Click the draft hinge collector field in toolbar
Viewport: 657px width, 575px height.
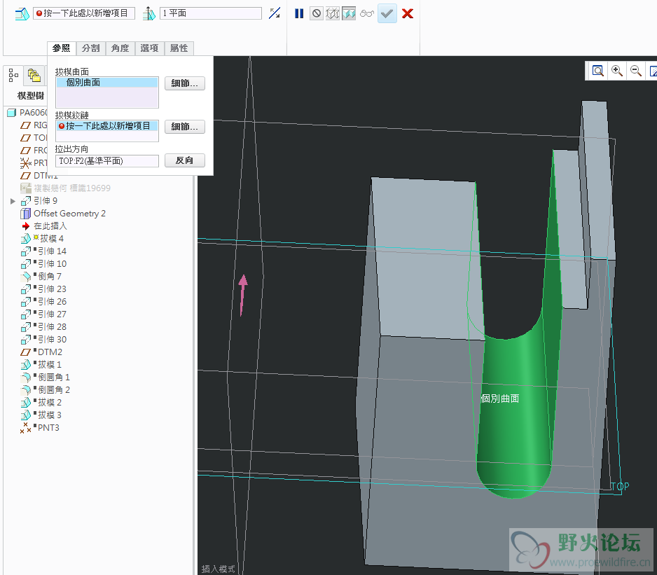tap(84, 13)
